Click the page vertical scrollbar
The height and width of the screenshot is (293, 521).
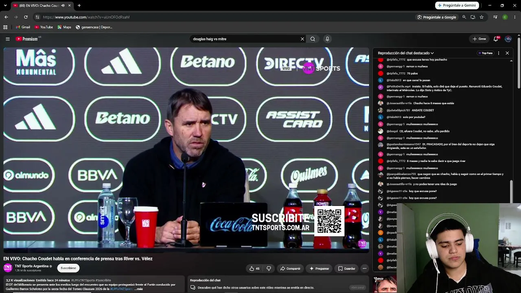[519, 63]
